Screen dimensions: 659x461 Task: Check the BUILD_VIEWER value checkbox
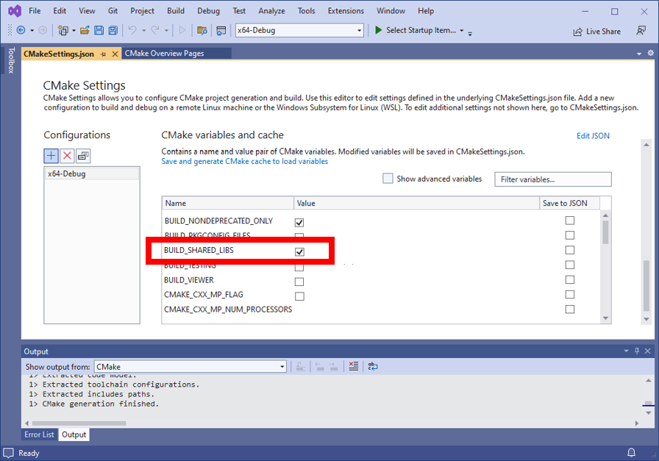(x=299, y=282)
